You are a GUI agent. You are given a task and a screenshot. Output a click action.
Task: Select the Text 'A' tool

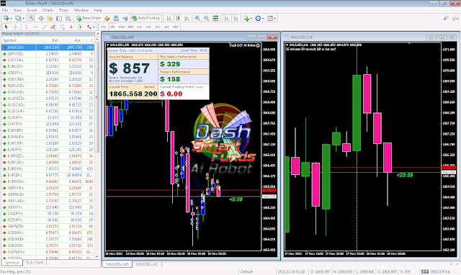(71, 27)
